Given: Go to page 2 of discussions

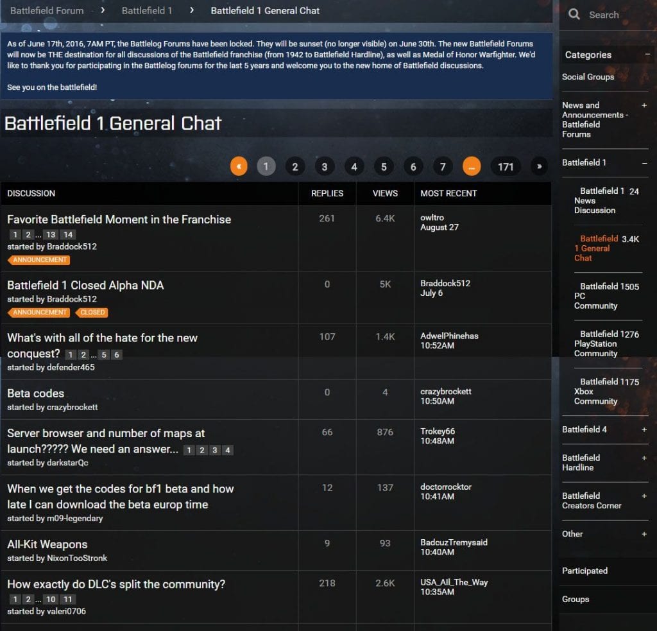Looking at the screenshot, I should pos(295,166).
